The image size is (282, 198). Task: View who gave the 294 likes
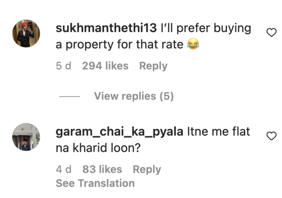coord(105,66)
